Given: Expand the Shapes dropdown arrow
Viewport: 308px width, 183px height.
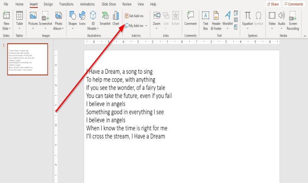Looking at the screenshot, I should coord(73,29).
